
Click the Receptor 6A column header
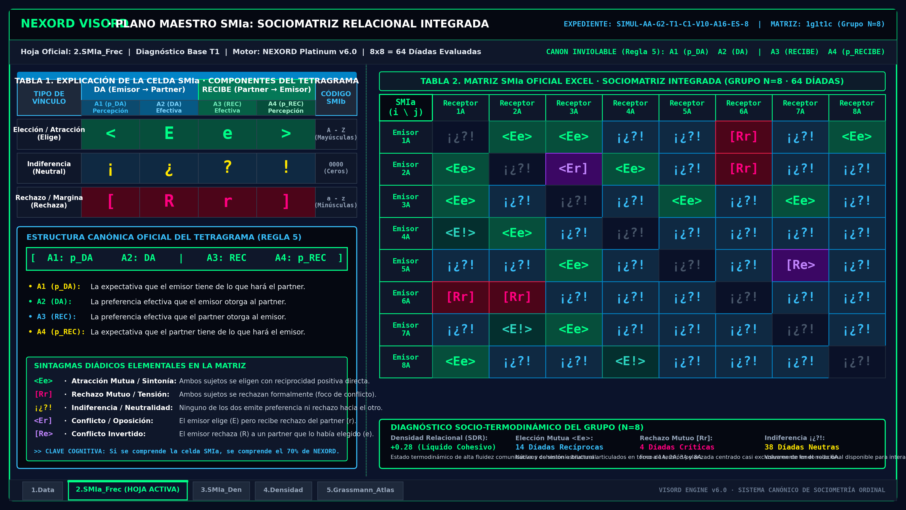point(743,107)
